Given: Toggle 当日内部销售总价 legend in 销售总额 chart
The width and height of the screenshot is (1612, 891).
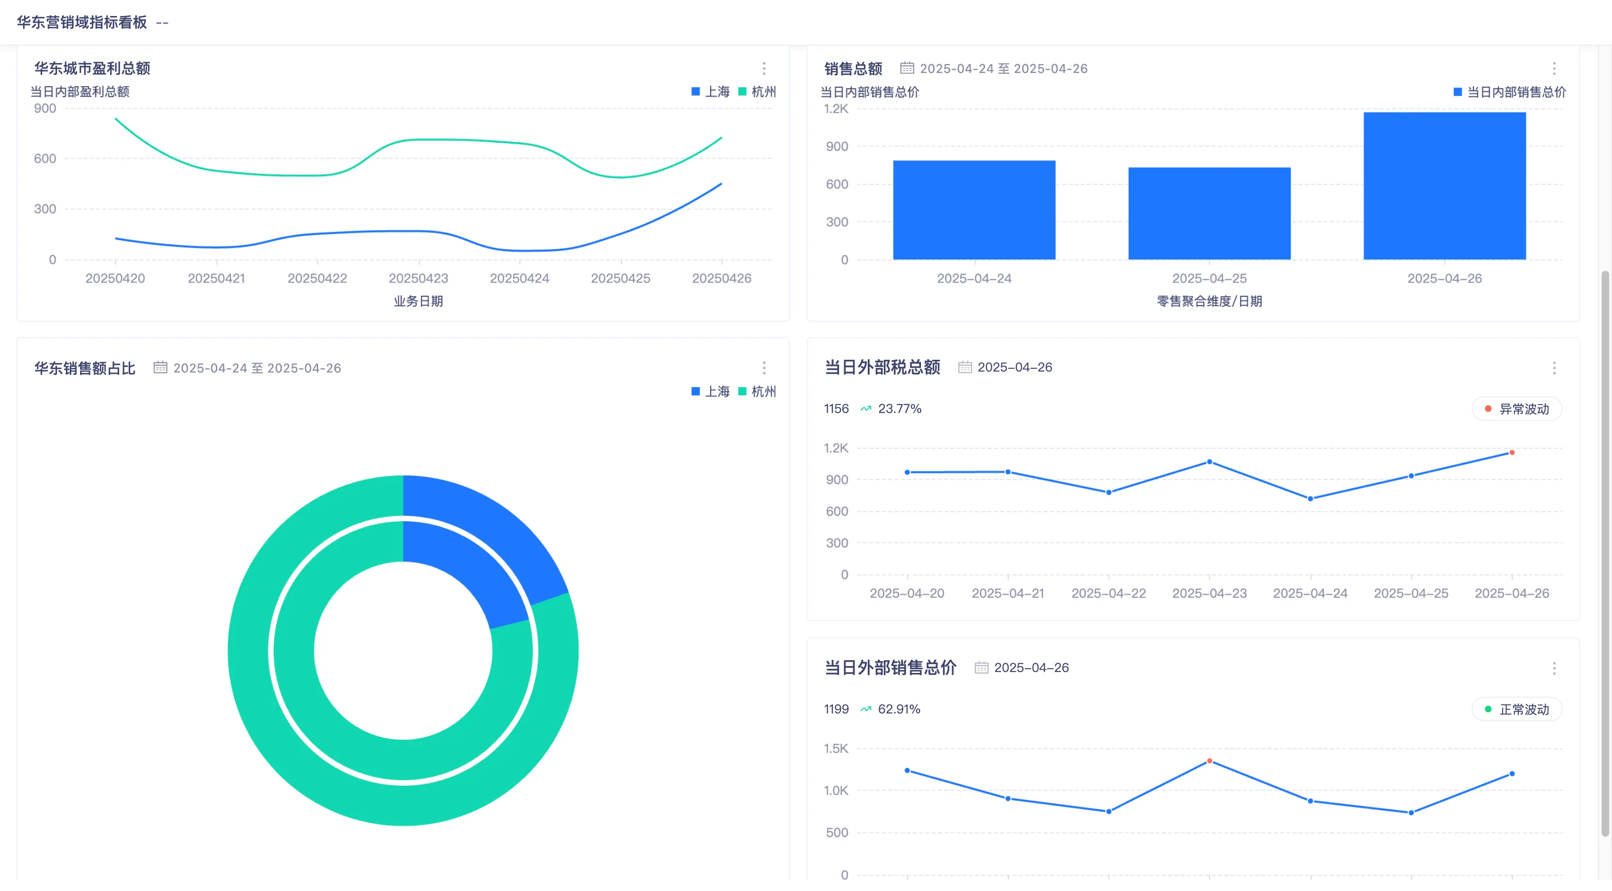Looking at the screenshot, I should pyautogui.click(x=1509, y=93).
